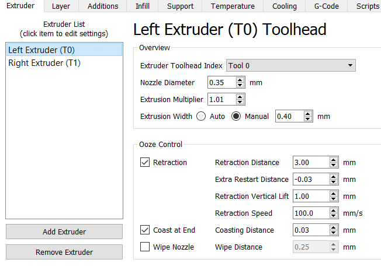The height and width of the screenshot is (270, 381).
Task: Switch to the Infill tab
Action: coord(141,6)
